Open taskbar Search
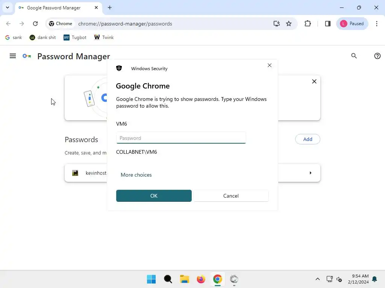Image resolution: width=385 pixels, height=288 pixels. (x=168, y=279)
